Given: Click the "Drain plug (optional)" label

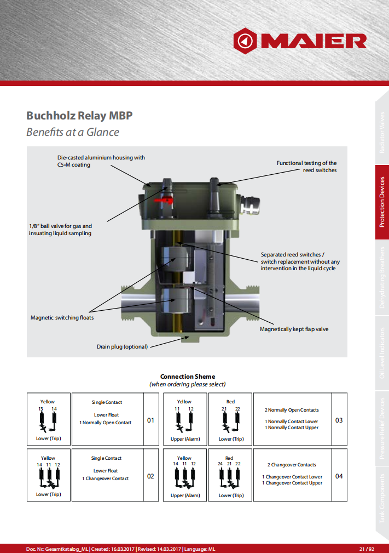Looking at the screenshot, I should [x=121, y=347].
